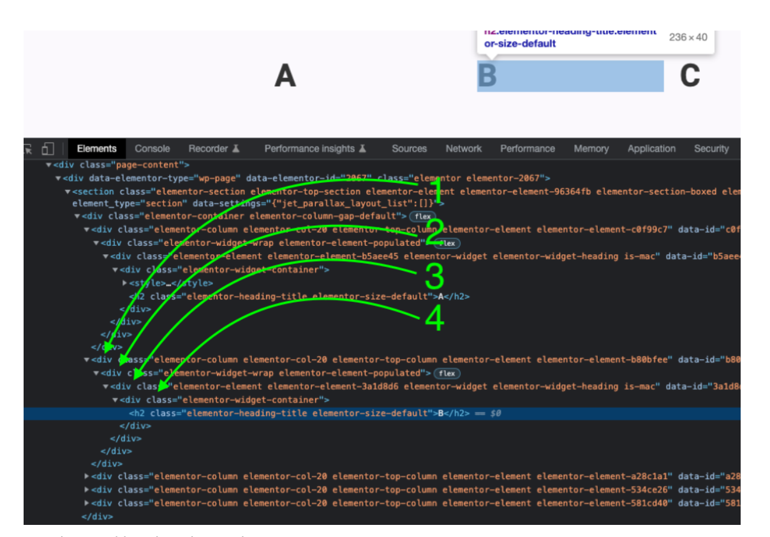Image resolution: width=770 pixels, height=537 pixels.
Task: Click the data-settings jet_parallax_layout_list line
Action: click(x=258, y=204)
